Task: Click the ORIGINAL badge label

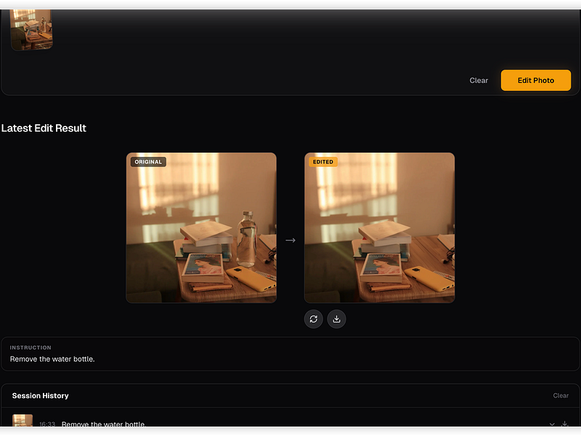Action: coord(148,161)
